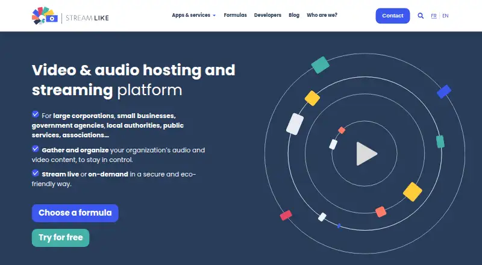Image resolution: width=482 pixels, height=265 pixels.
Task: Select the Who are we? menu item
Action: pyautogui.click(x=322, y=15)
